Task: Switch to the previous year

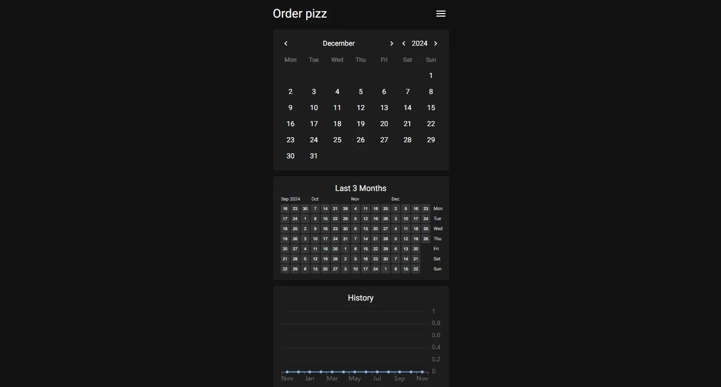Action: [x=404, y=44]
